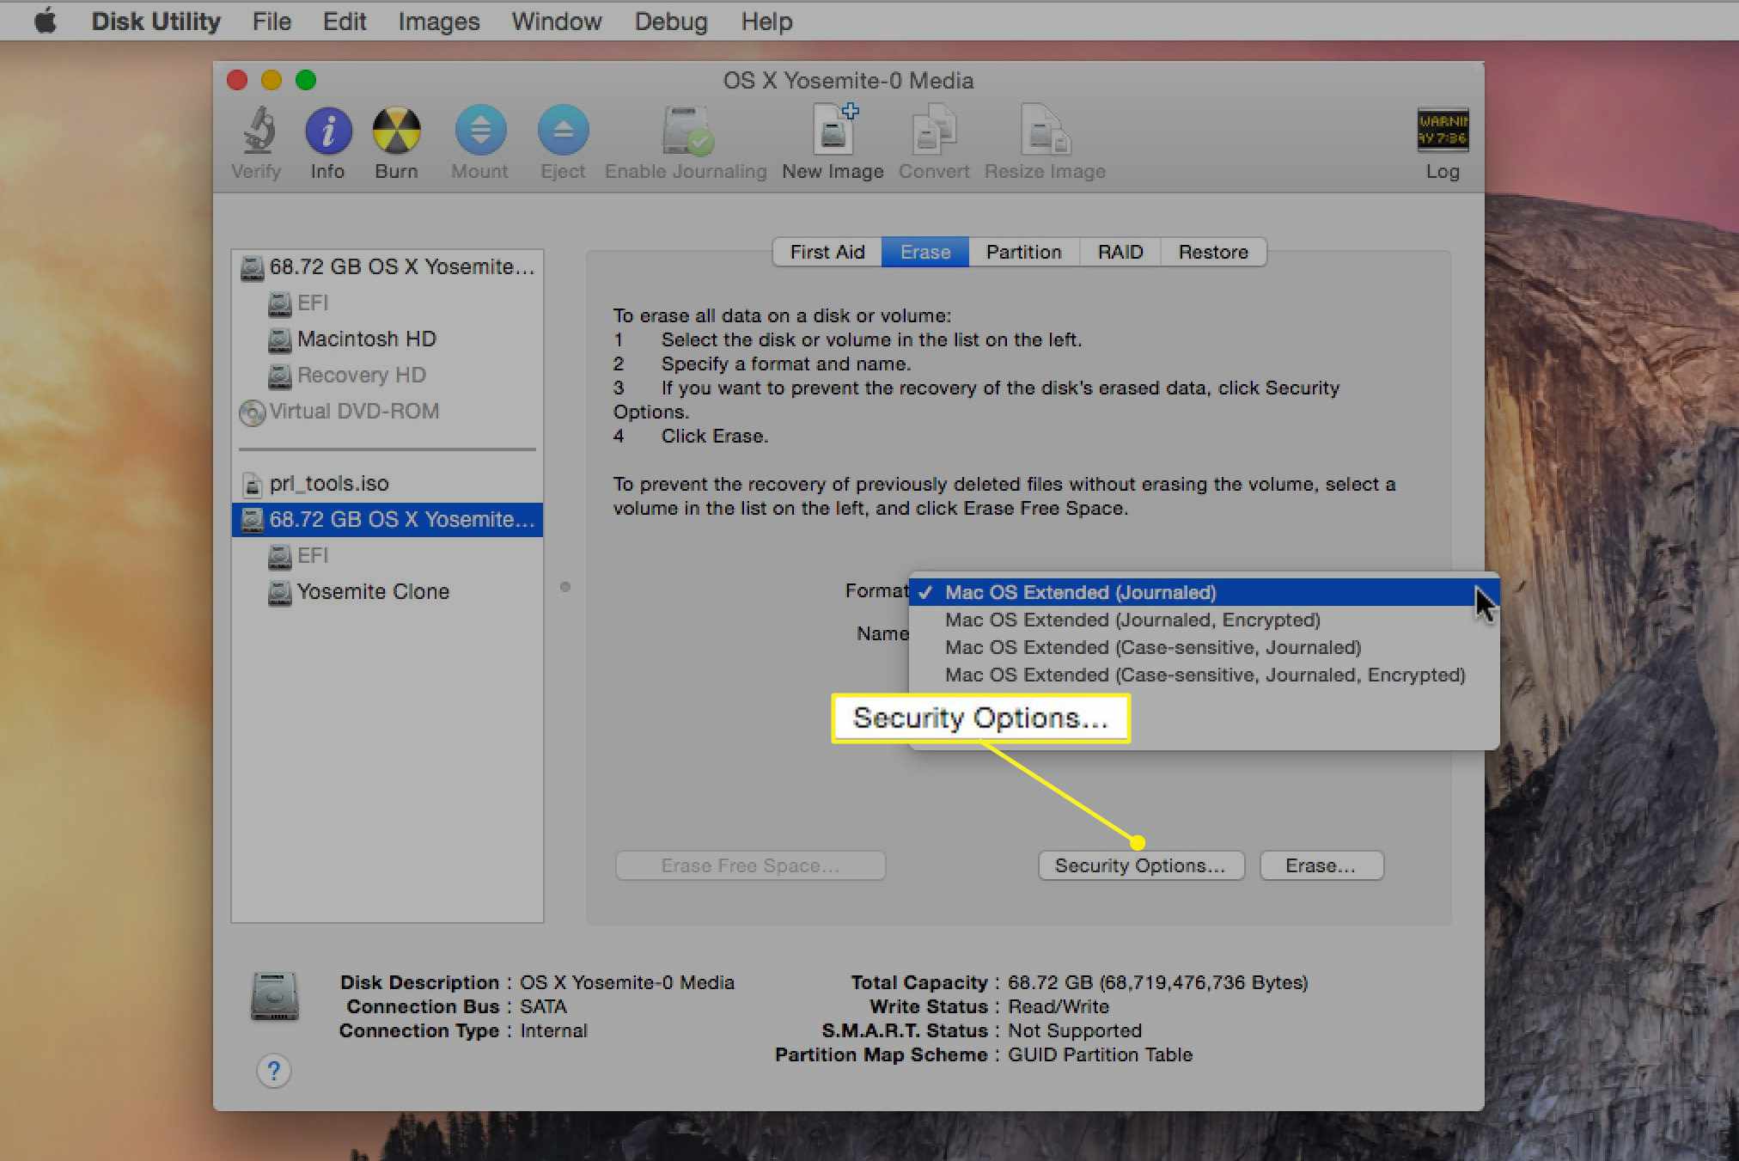Select the Virtual DVD-ROM drive

(x=387, y=412)
